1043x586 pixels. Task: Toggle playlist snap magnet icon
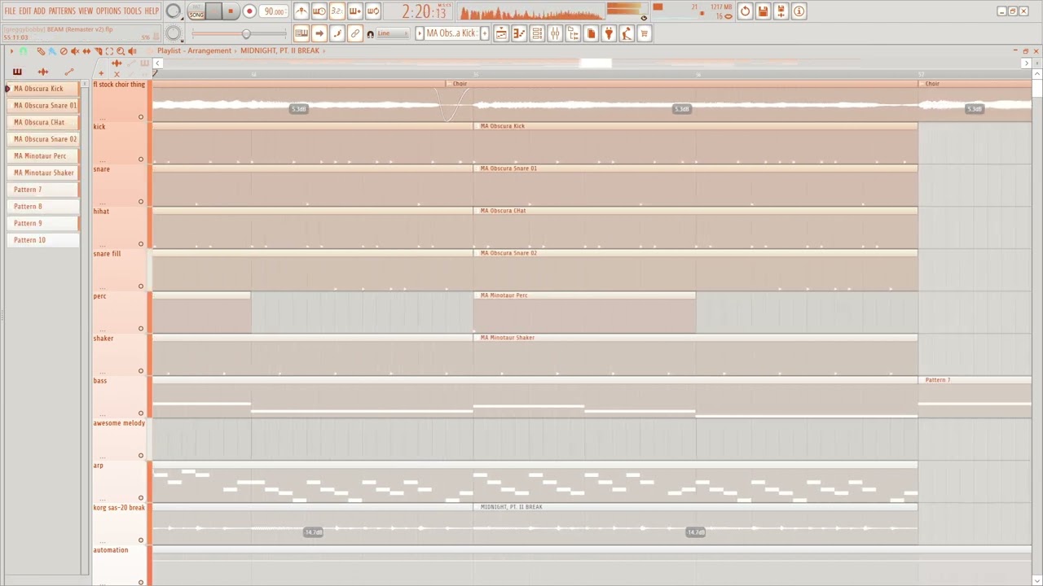pos(23,50)
